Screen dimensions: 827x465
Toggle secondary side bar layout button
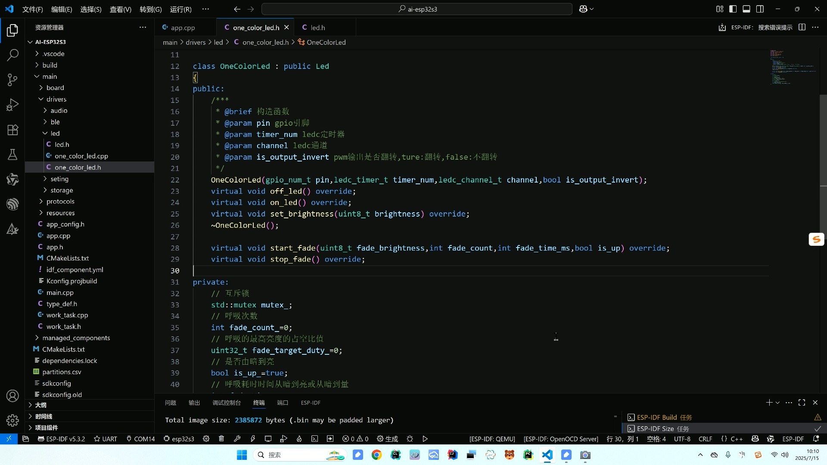[x=760, y=9]
